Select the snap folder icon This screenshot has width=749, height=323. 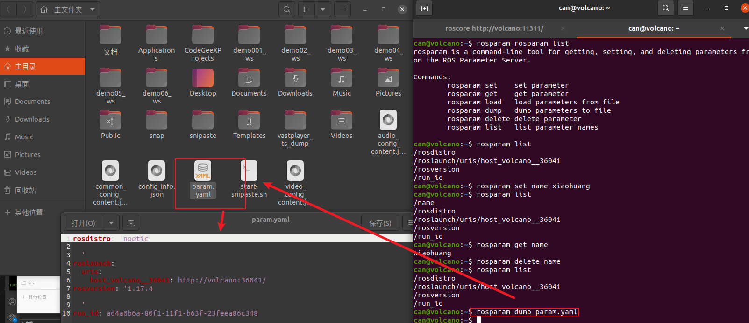click(157, 120)
